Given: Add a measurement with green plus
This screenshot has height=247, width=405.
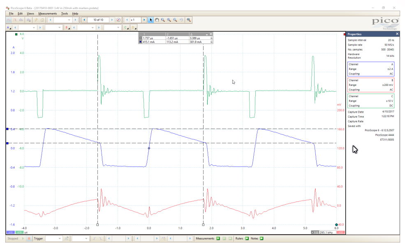Looking at the screenshot, I should [218, 238].
